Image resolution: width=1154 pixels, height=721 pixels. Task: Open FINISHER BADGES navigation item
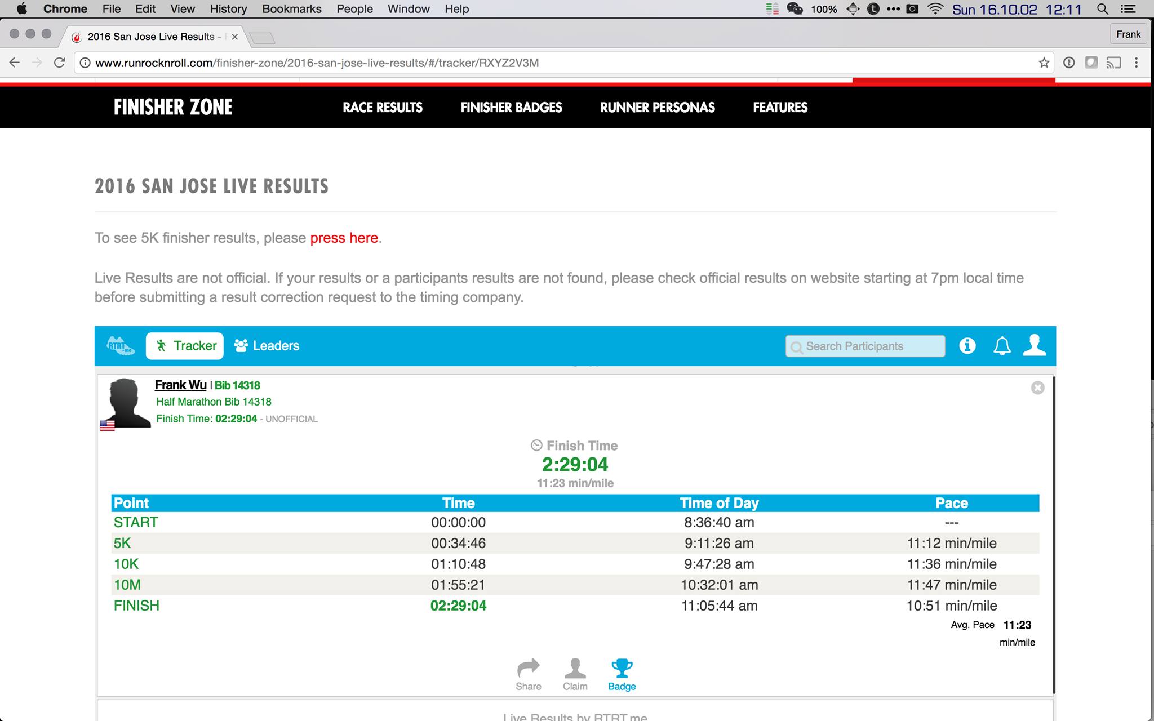click(x=511, y=108)
